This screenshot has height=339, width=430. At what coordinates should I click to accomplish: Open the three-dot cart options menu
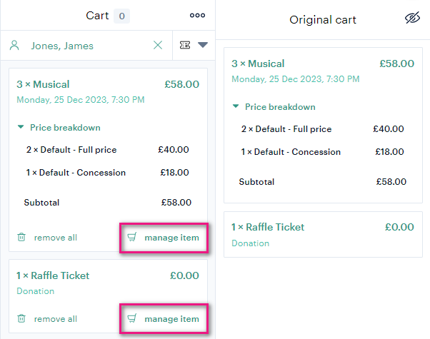(197, 16)
